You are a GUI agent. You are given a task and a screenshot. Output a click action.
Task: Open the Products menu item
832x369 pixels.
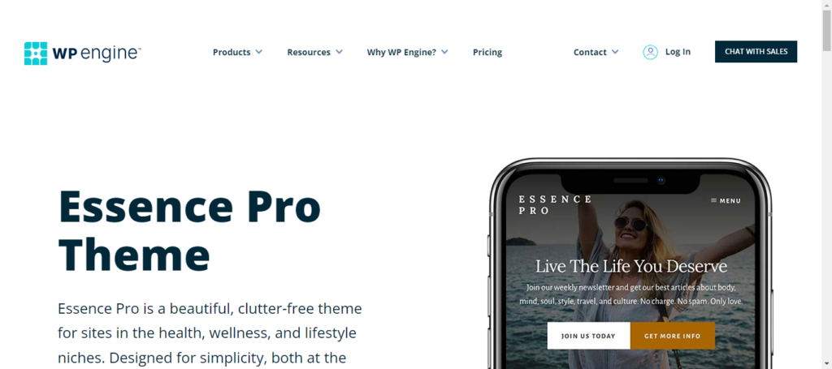pos(232,52)
